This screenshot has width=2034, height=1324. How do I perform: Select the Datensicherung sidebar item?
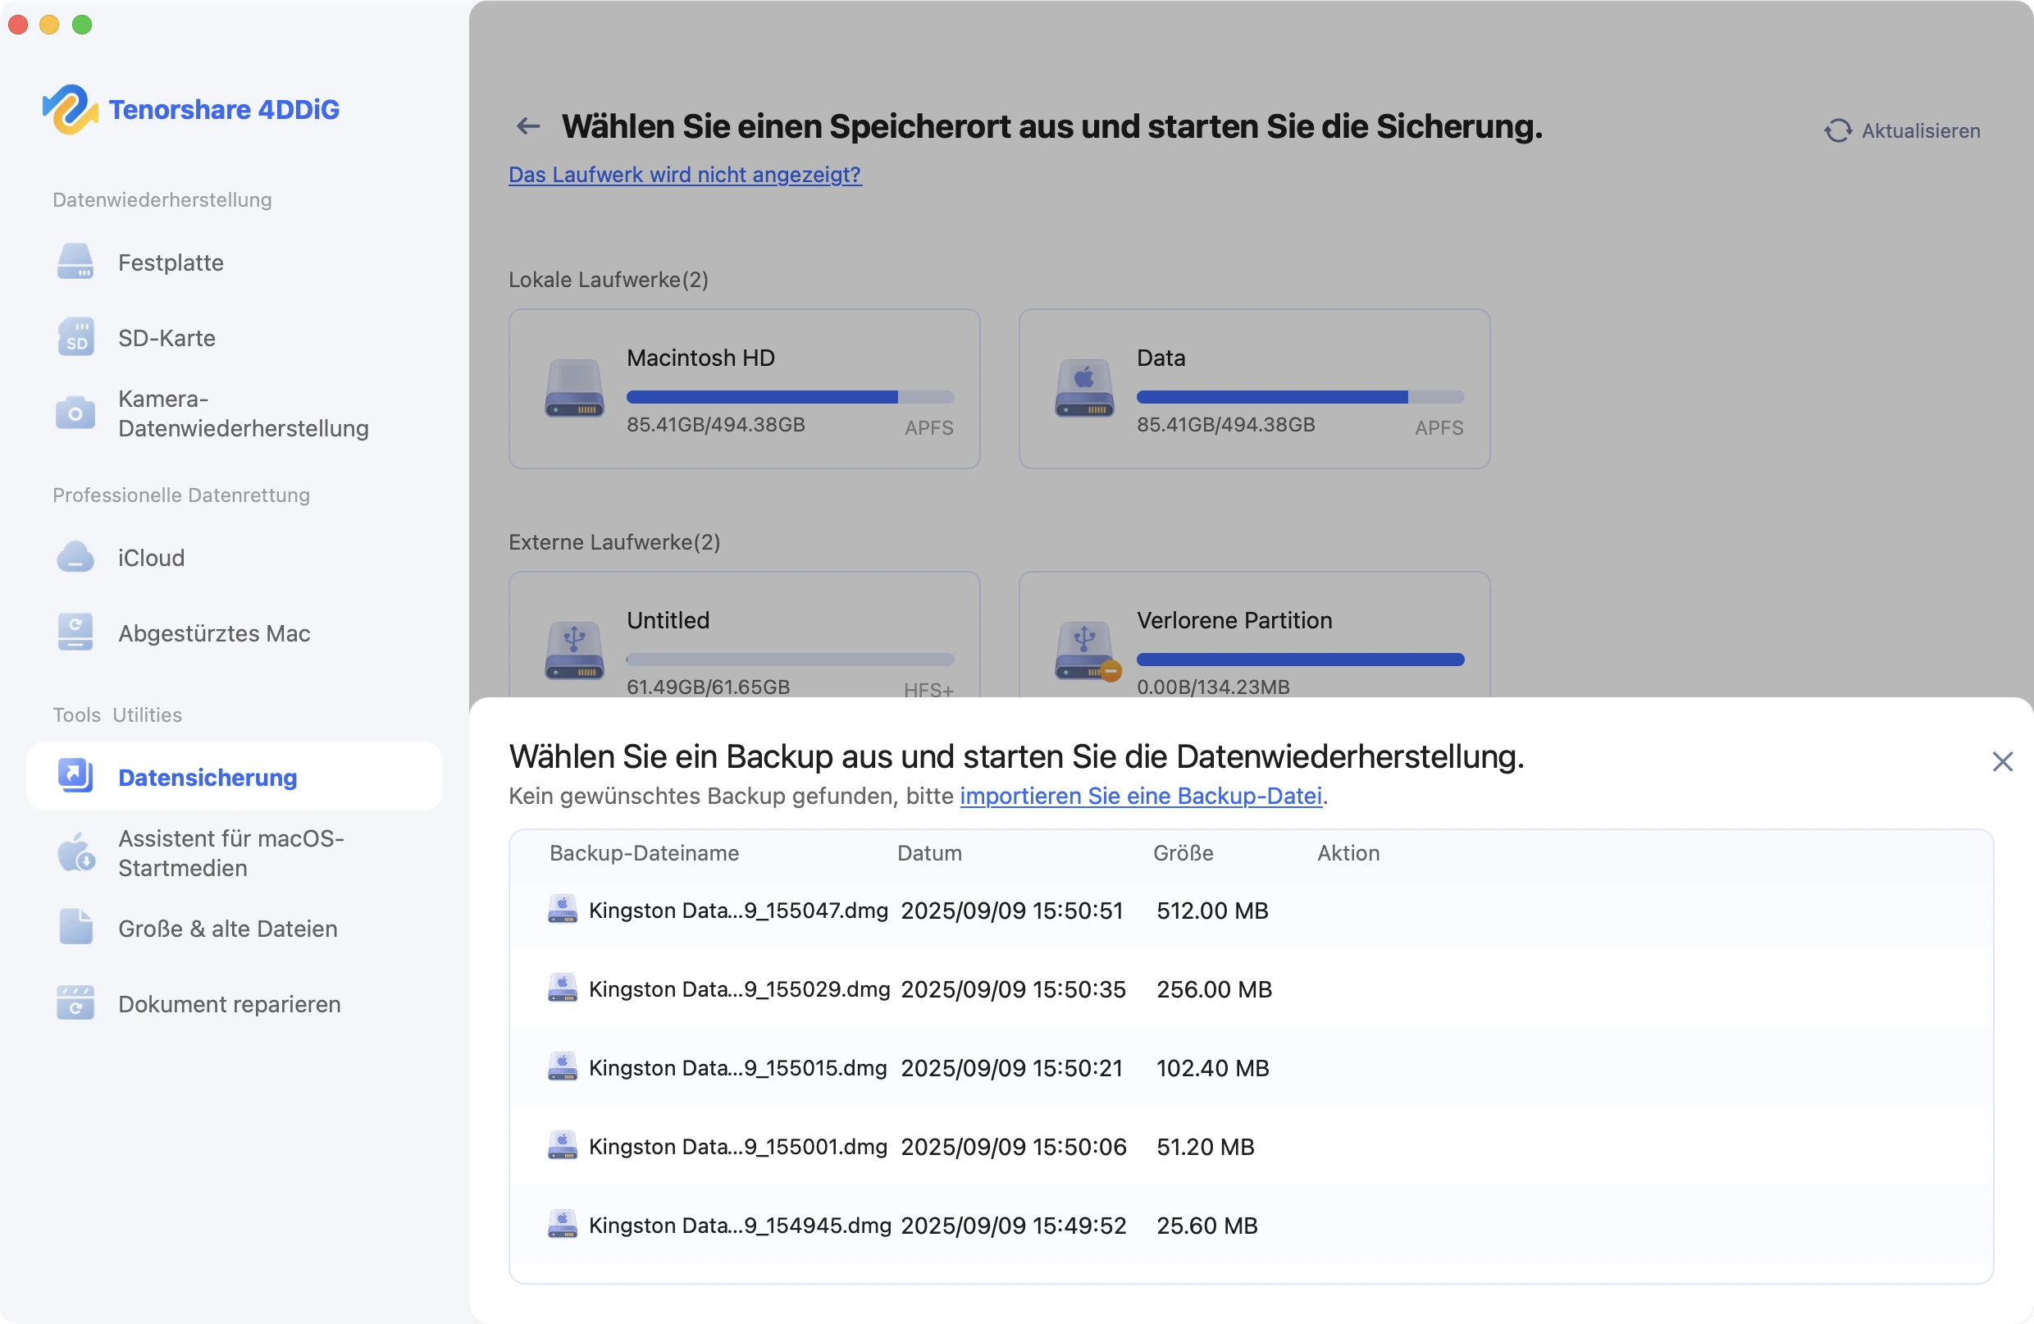pos(235,776)
